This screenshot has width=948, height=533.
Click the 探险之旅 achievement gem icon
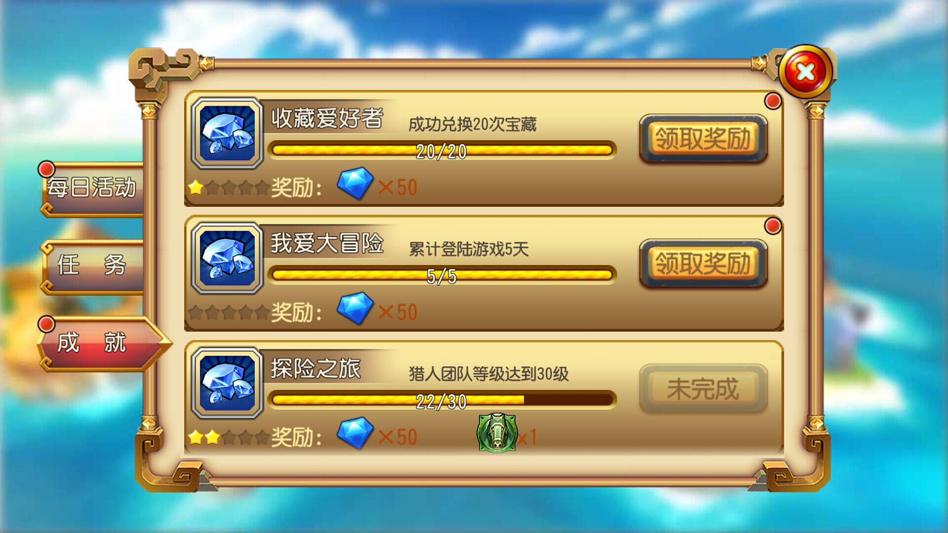(x=227, y=383)
